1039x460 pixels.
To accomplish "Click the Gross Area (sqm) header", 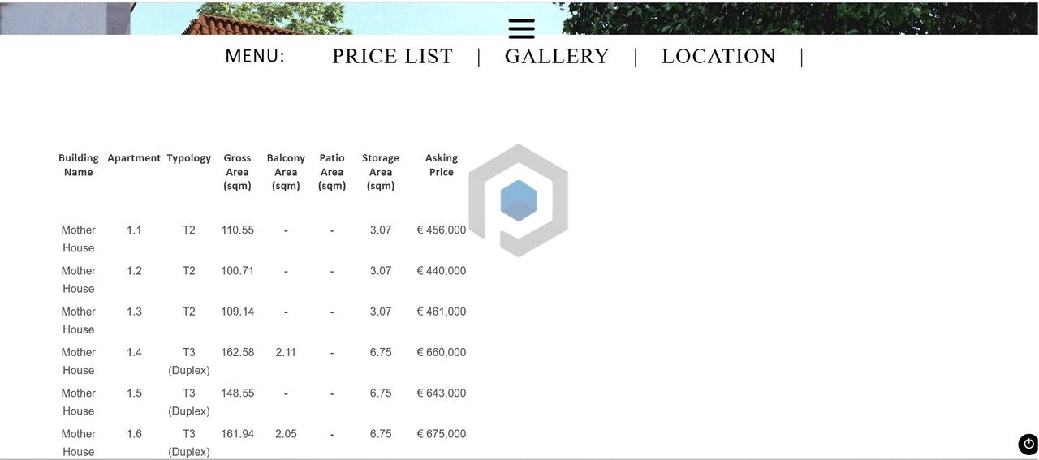I will [x=237, y=172].
